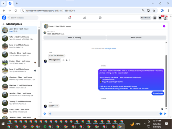Send the message with the arrow icon
This screenshot has width=172, height=129.
pos(165,114)
